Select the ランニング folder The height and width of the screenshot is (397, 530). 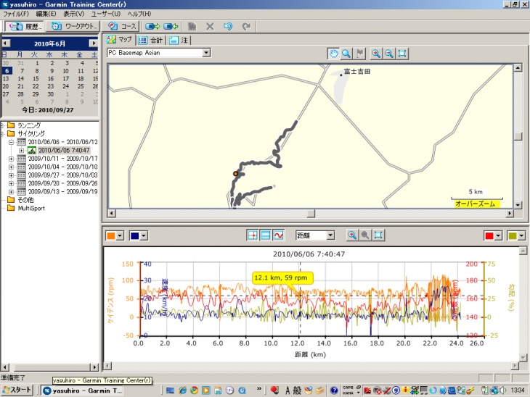click(x=29, y=125)
